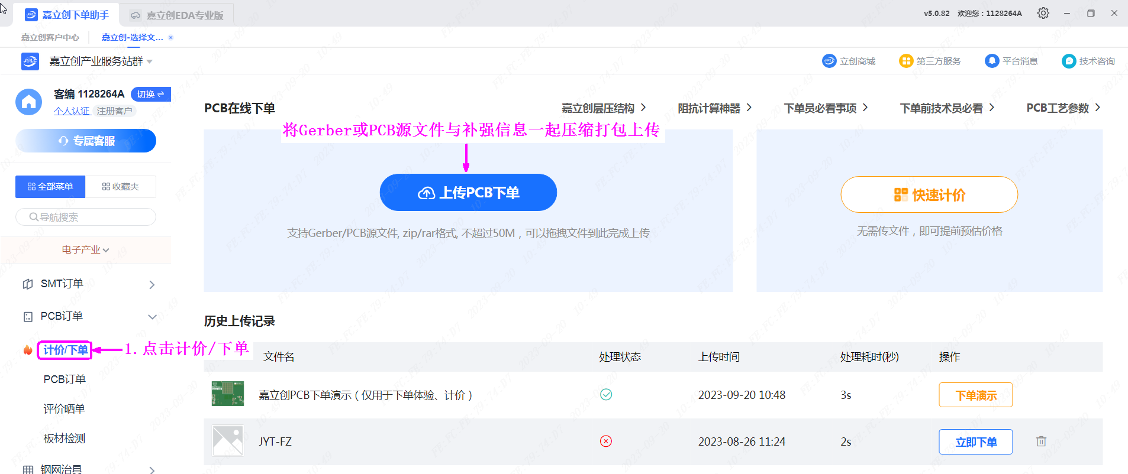The image size is (1128, 474).
Task: Click the 快速计价 quick quote button
Action: [x=929, y=195]
